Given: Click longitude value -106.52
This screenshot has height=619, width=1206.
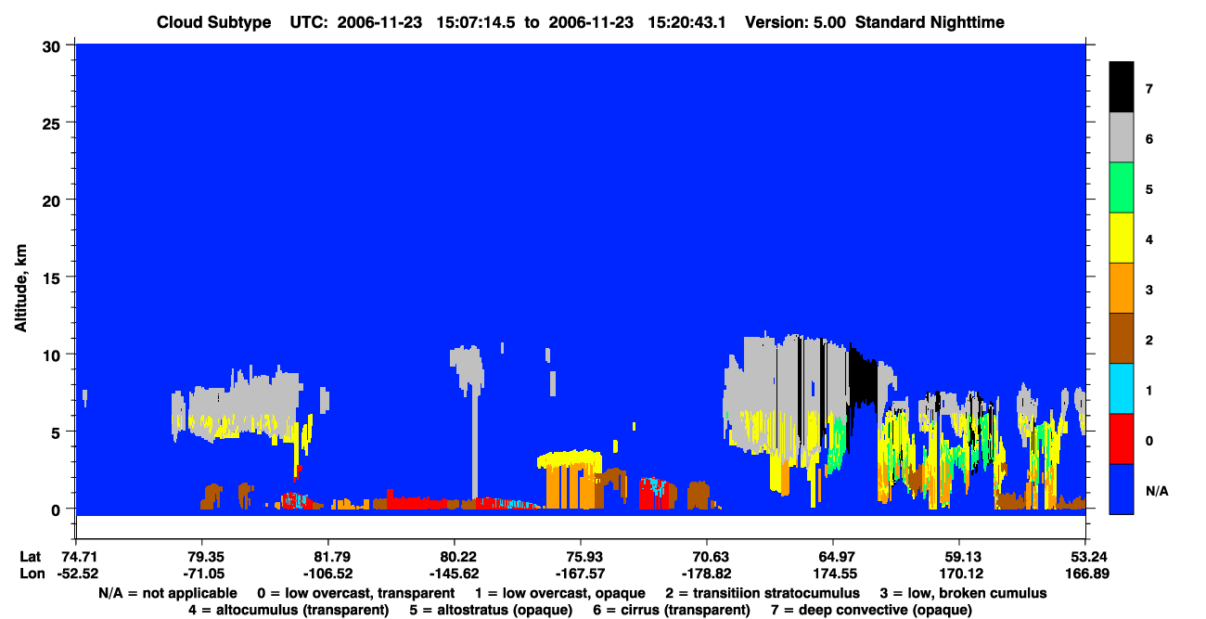Looking at the screenshot, I should [x=327, y=574].
